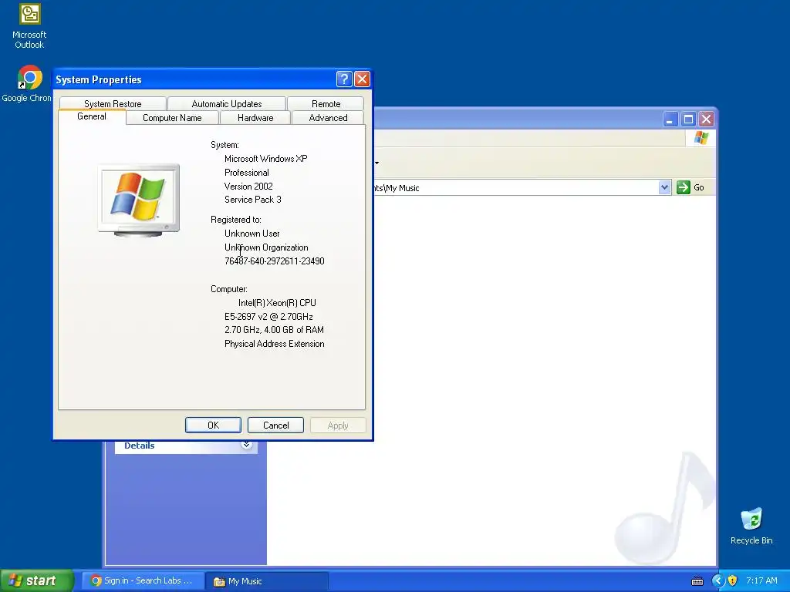Expand the Details panel chevron
790x592 pixels.
point(246,445)
